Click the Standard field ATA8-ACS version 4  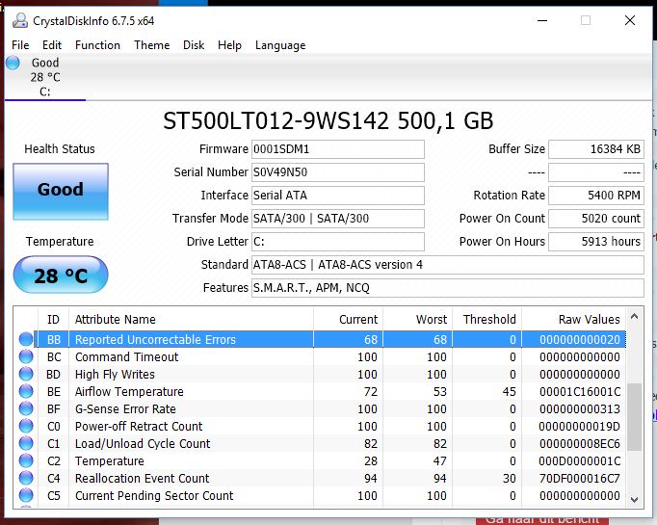448,265
